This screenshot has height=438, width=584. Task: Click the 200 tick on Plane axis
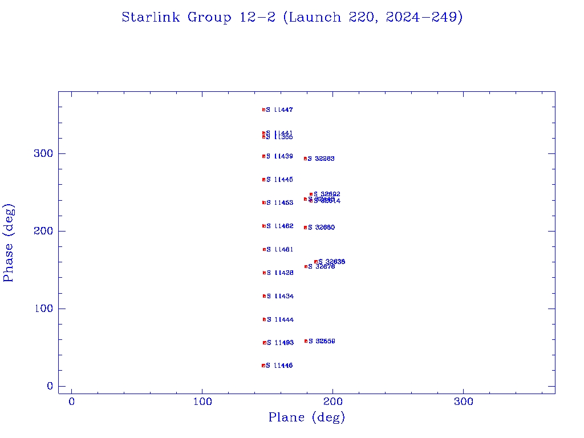point(332,401)
